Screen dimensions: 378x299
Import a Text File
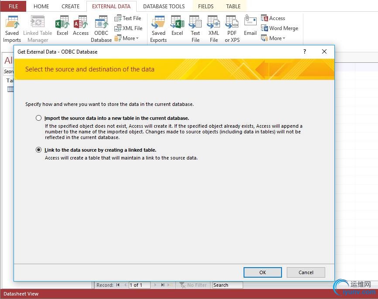tap(128, 18)
